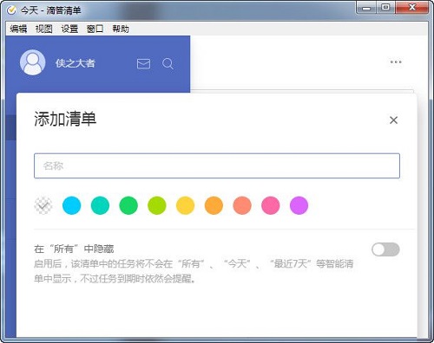This screenshot has width=434, height=343.
Task: Click the username 侠之大者
Action: coord(76,63)
